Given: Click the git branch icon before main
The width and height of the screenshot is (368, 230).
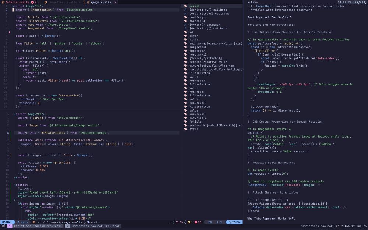Looking at the screenshot, I should [x=18, y=222].
